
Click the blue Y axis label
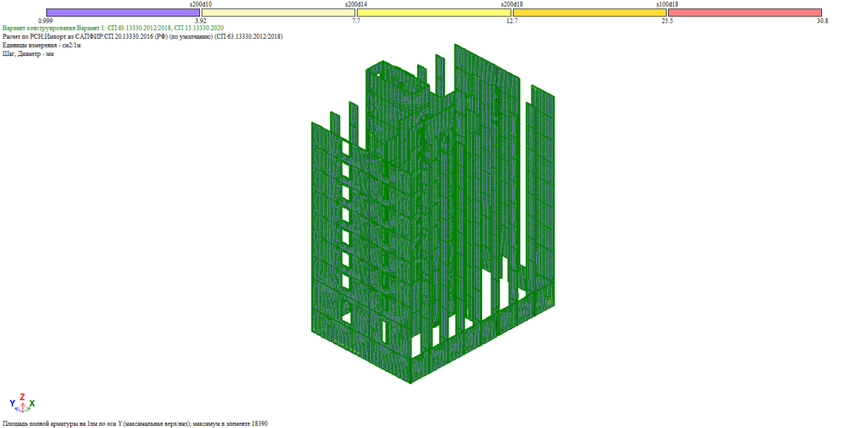click(x=13, y=404)
